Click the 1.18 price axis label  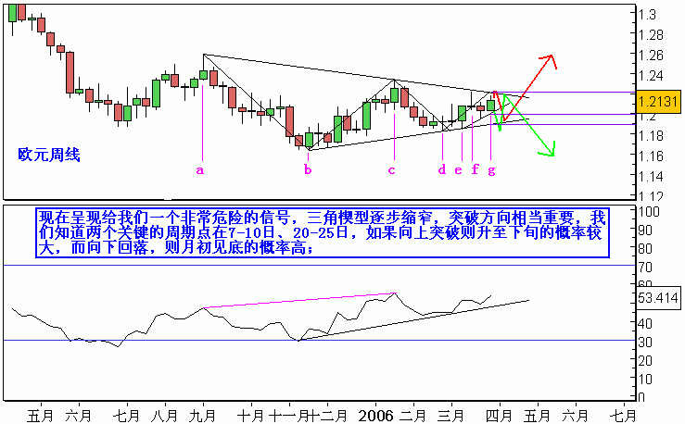651,136
